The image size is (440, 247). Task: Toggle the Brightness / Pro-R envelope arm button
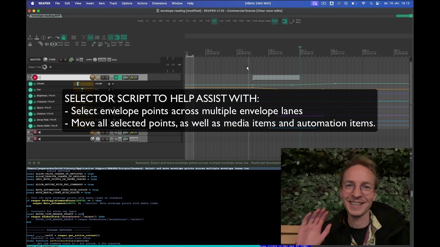pyautogui.click(x=30, y=96)
